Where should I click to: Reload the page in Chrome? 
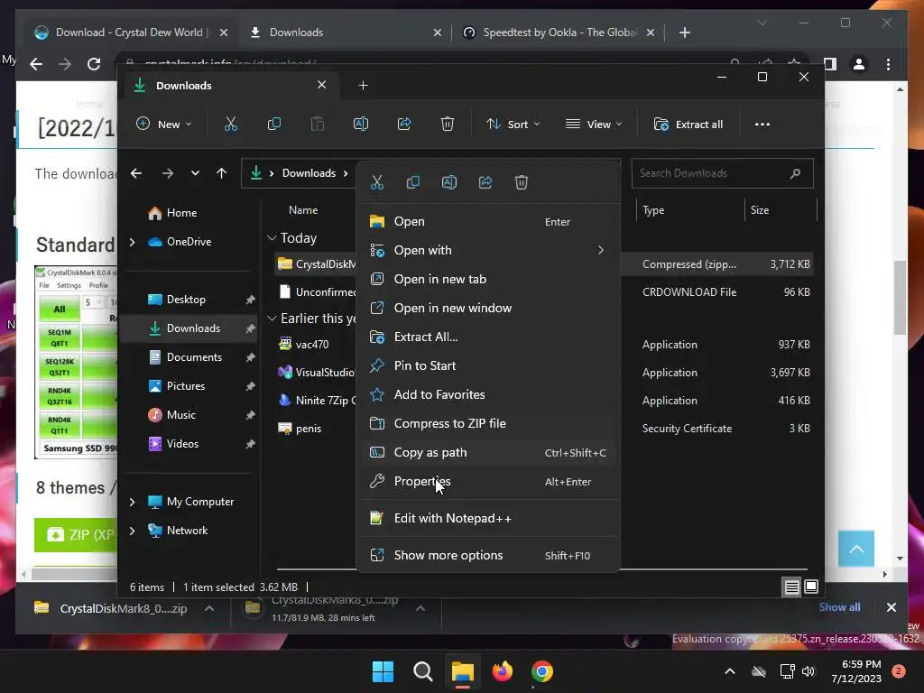[94, 64]
